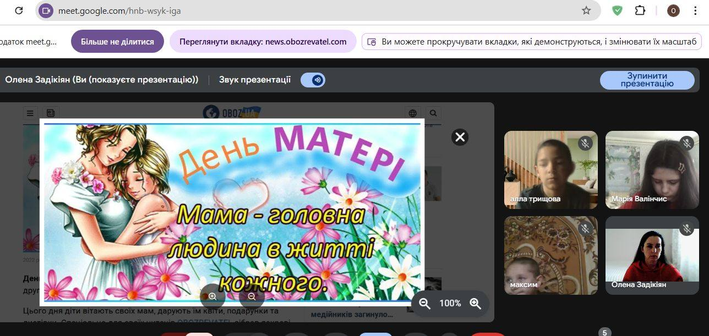Viewport: 709px width, 336px height.
Task: Zoom out the shared tab at 100%
Action: pyautogui.click(x=424, y=303)
